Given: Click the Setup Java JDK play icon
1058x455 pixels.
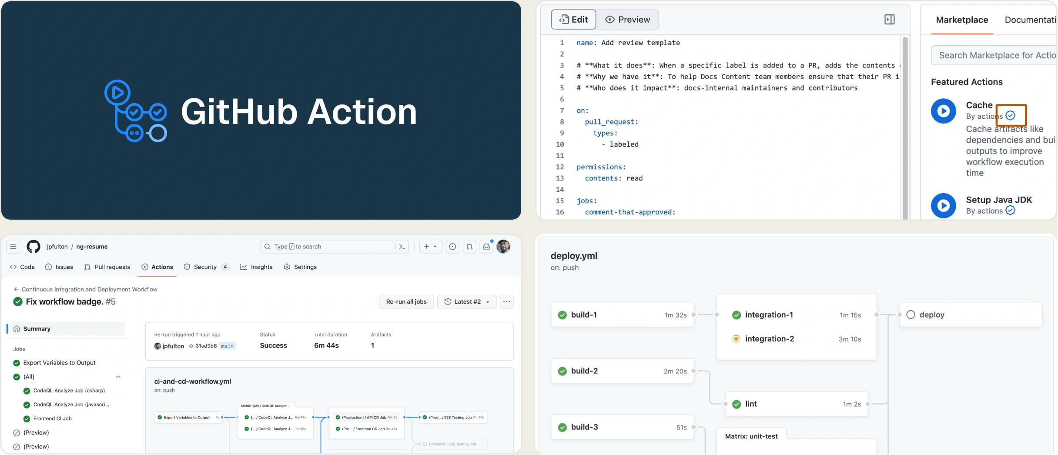Looking at the screenshot, I should (943, 205).
